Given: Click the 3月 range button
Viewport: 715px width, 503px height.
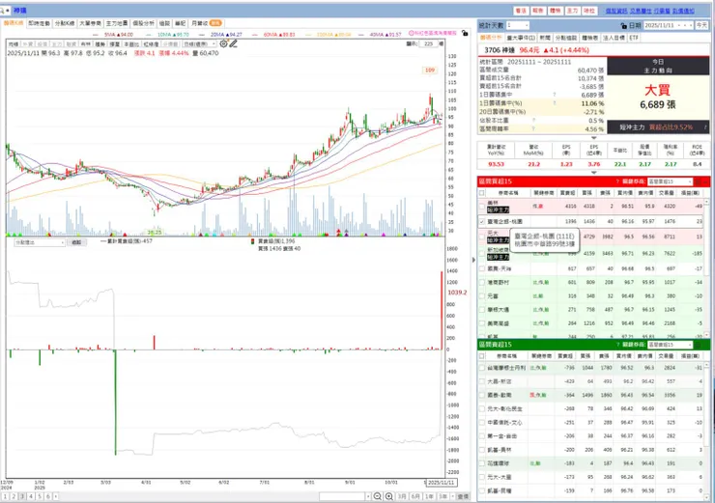Looking at the screenshot, I should [x=402, y=496].
